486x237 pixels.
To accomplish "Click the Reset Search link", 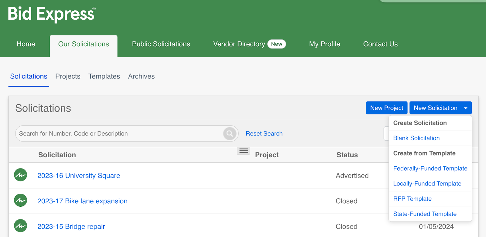I will [264, 134].
